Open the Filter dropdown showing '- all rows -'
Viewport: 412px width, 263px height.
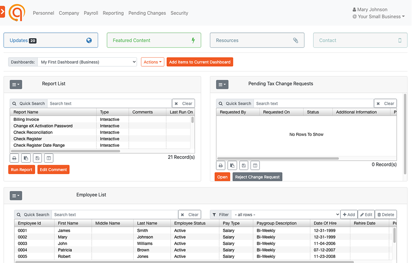(x=285, y=214)
